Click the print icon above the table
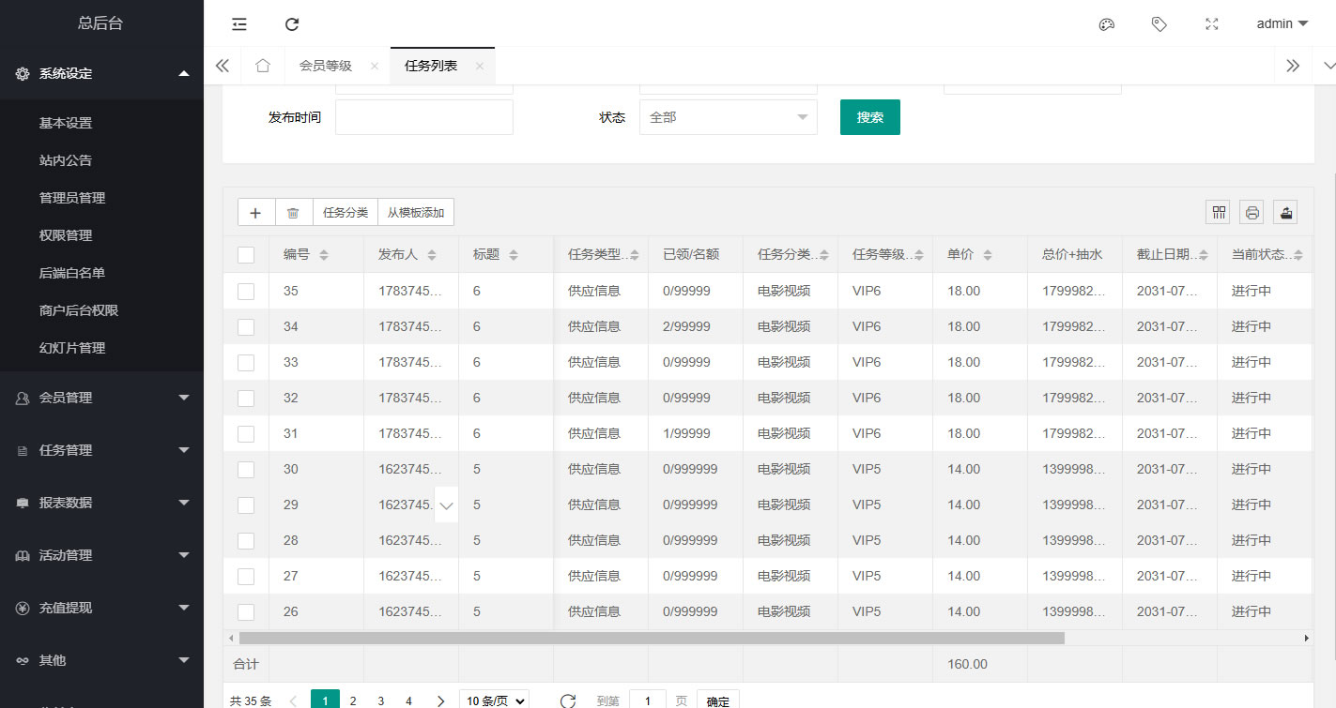The image size is (1336, 708). click(1252, 213)
